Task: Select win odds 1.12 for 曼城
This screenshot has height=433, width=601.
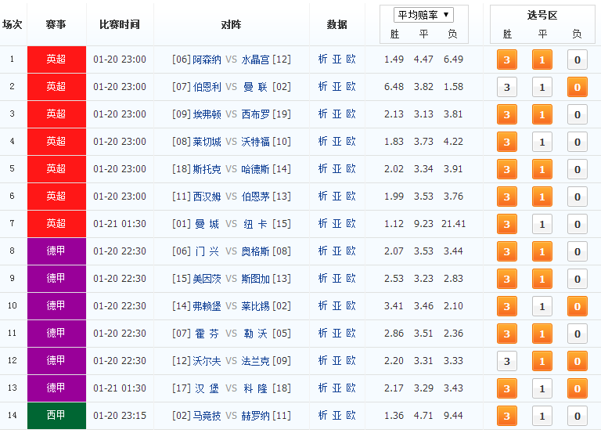Action: pos(394,224)
